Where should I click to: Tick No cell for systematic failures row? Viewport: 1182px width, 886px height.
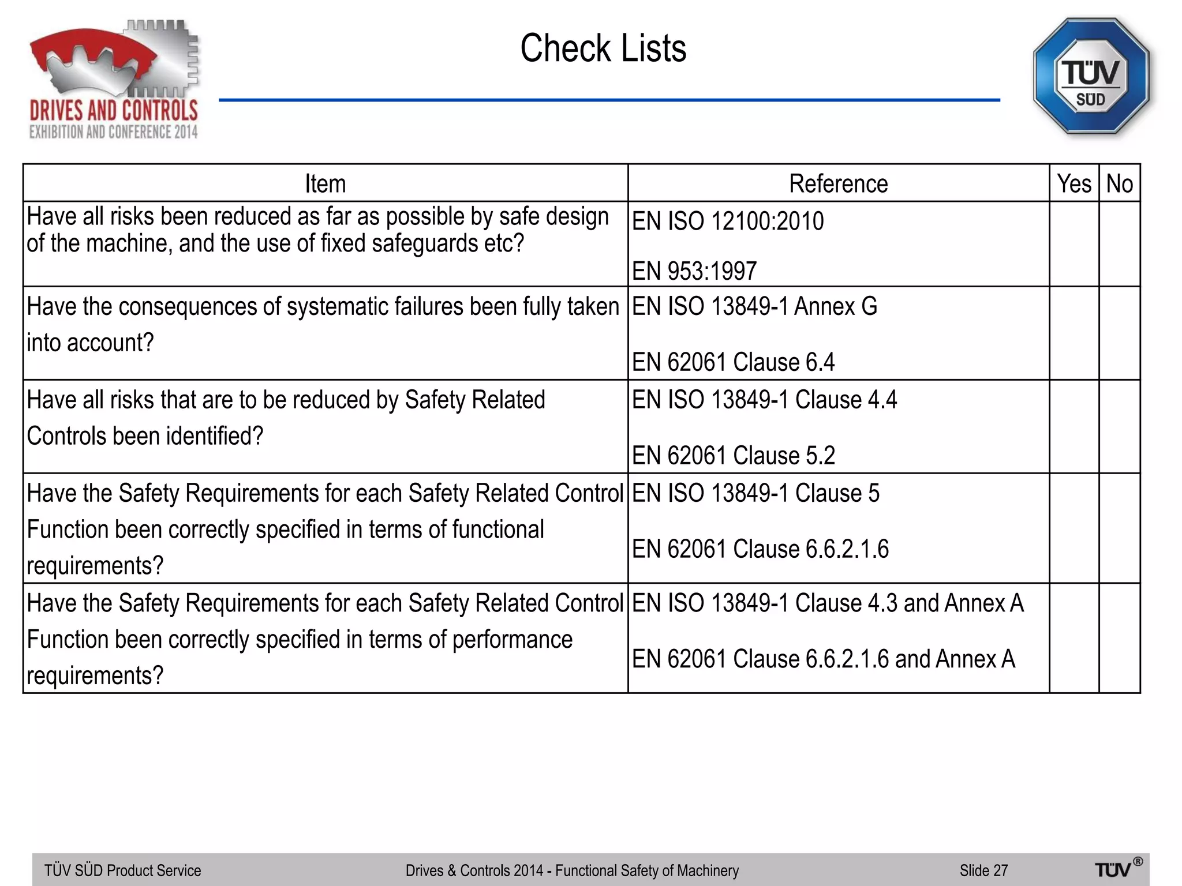click(1120, 333)
